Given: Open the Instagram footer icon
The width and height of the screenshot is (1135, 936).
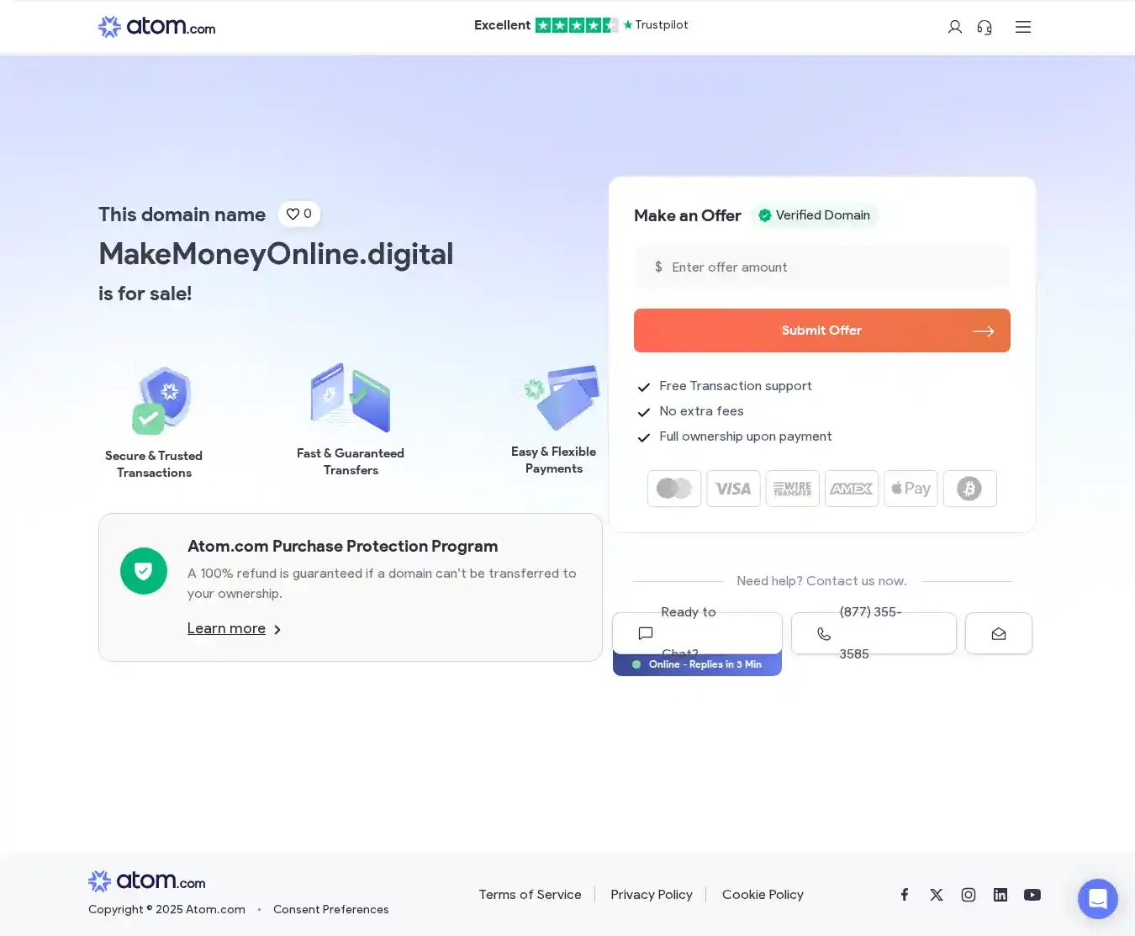Looking at the screenshot, I should [x=969, y=895].
